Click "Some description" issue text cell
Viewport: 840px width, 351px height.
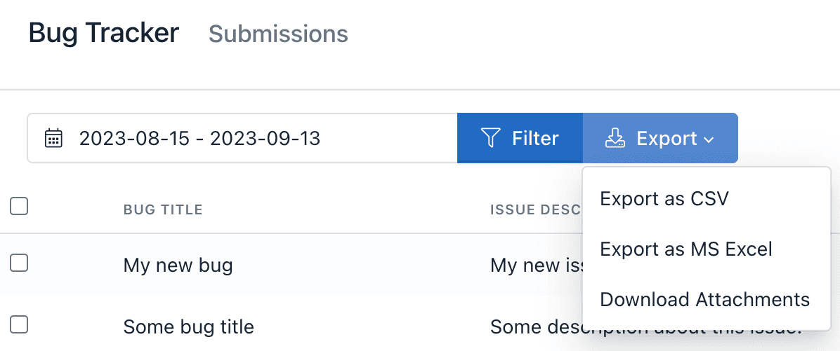535,326
